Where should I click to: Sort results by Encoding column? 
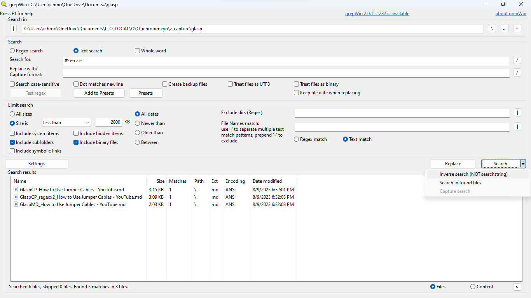click(236, 181)
